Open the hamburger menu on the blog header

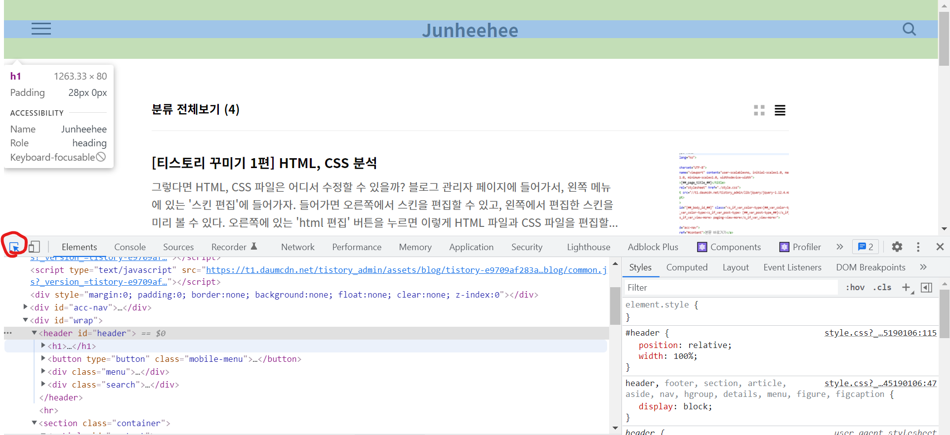click(41, 29)
